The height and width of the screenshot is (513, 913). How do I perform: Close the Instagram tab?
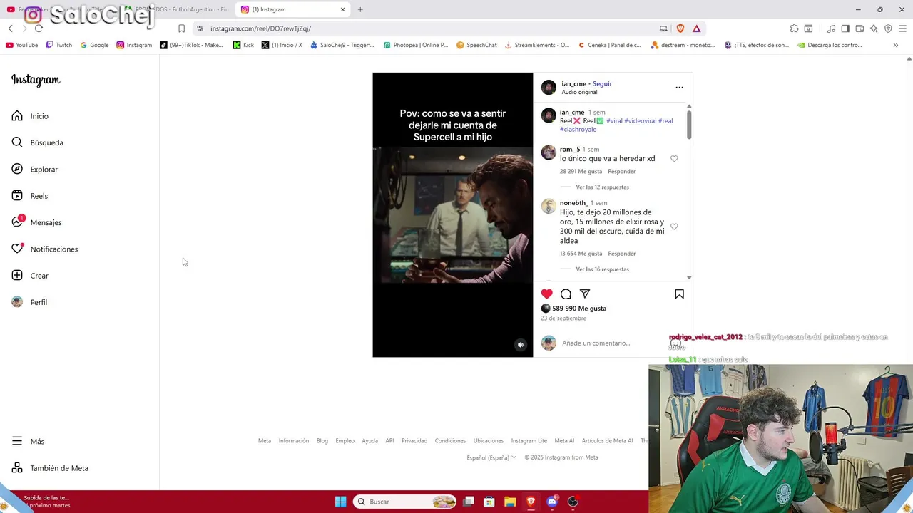click(342, 9)
